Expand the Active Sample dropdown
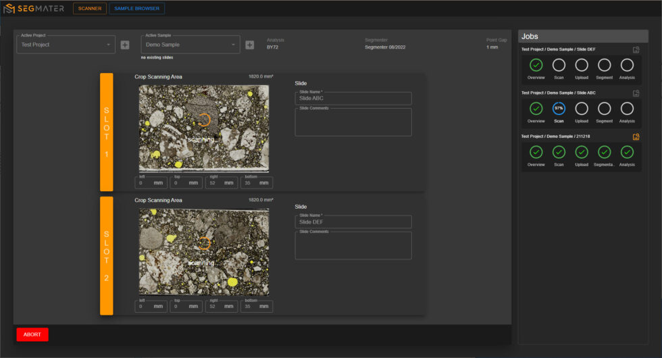This screenshot has height=358, width=662. (x=190, y=45)
